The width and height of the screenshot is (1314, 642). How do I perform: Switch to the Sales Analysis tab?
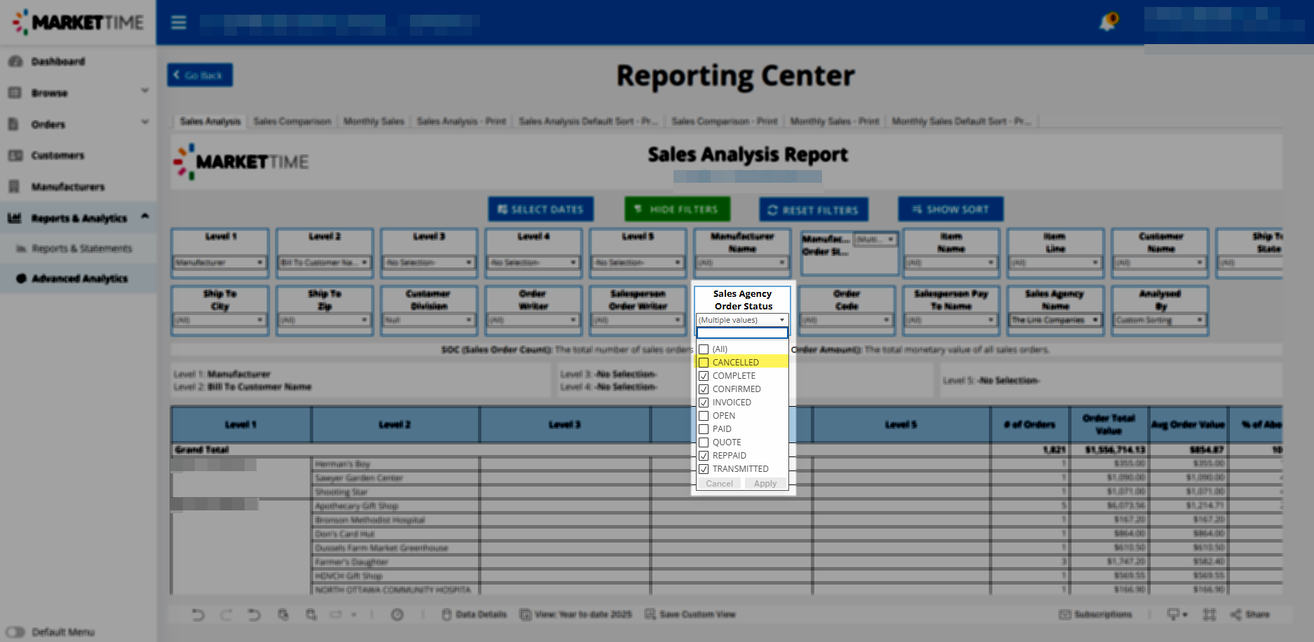pos(210,121)
